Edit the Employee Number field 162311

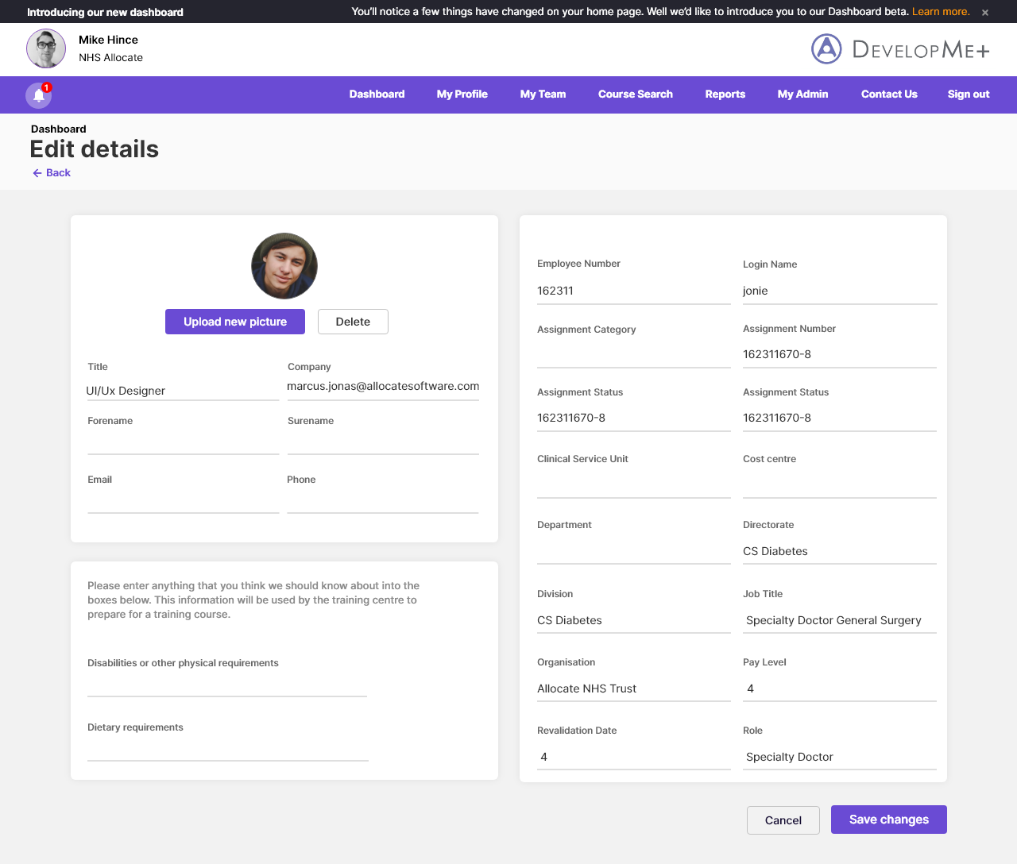pyautogui.click(x=634, y=291)
